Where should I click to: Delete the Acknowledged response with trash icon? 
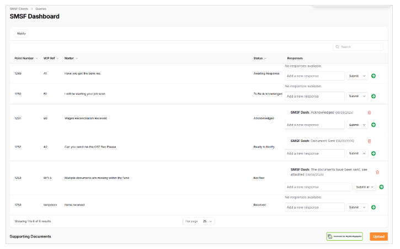[x=369, y=113]
